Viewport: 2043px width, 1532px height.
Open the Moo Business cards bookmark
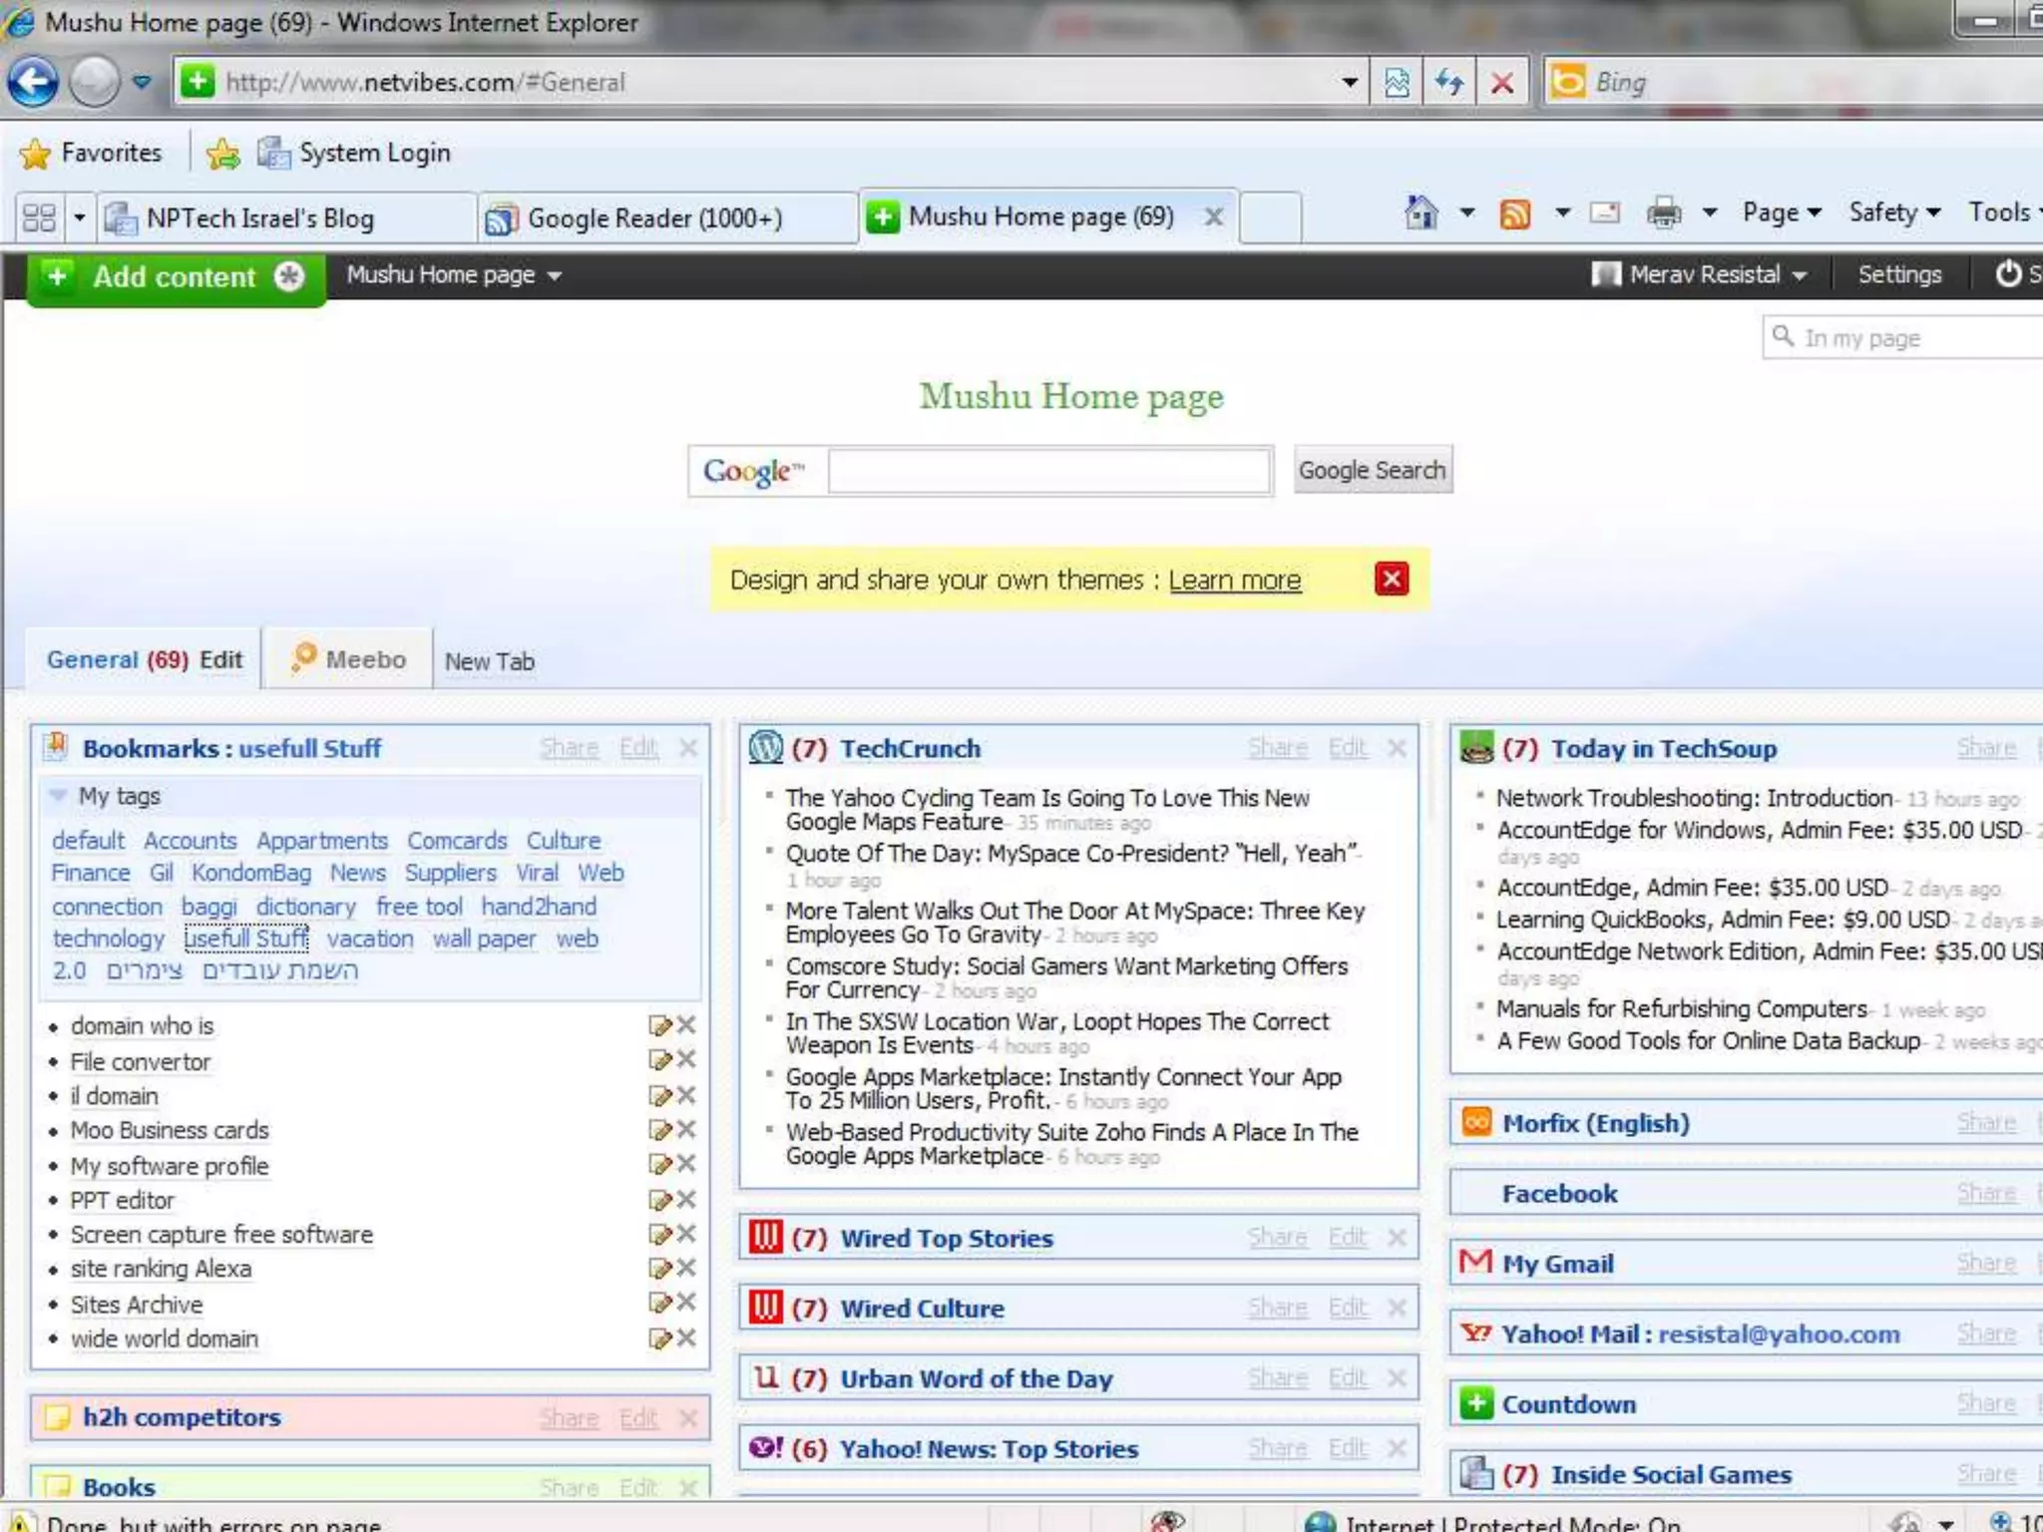point(170,1130)
